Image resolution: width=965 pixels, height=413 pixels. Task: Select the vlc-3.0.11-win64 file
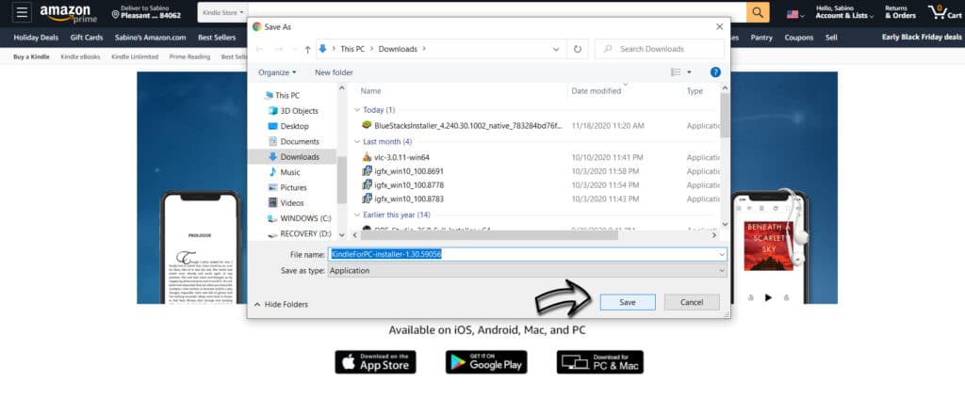tap(396, 157)
